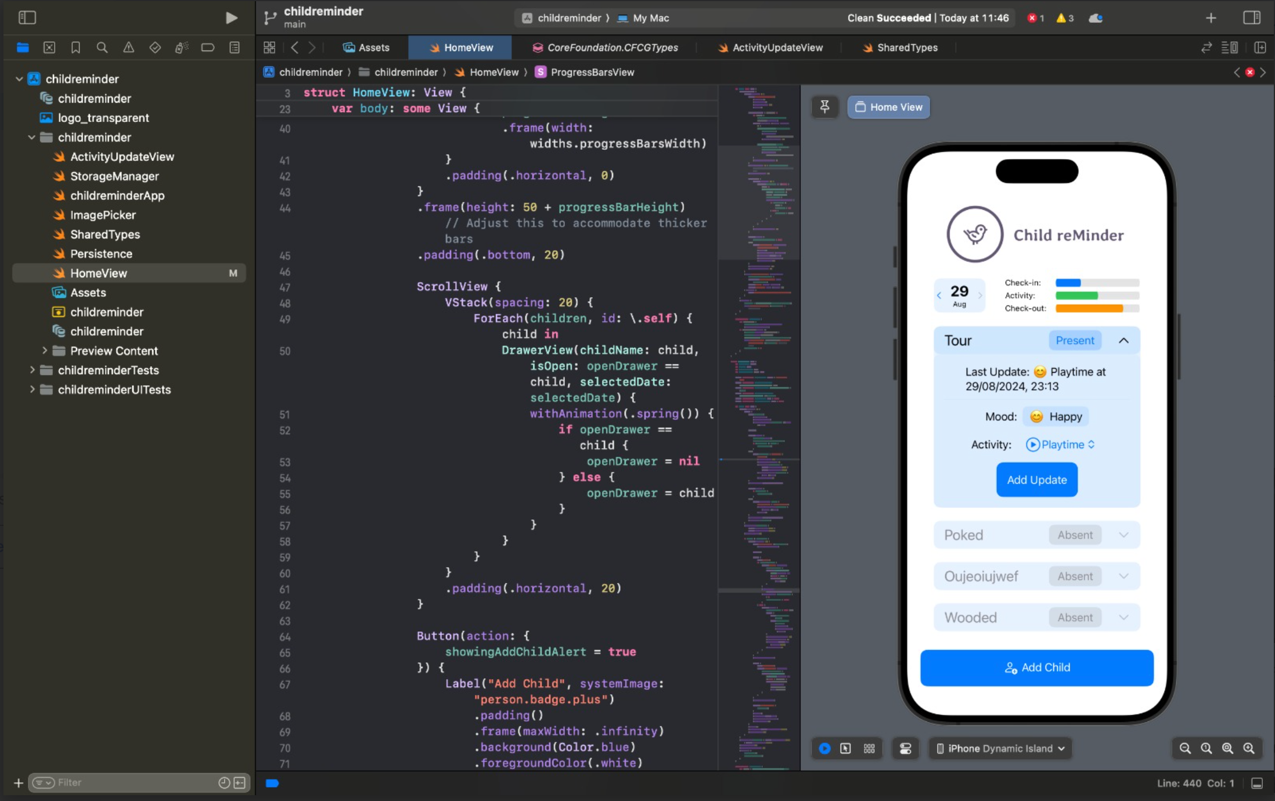This screenshot has width=1275, height=801.
Task: Open the Issue navigator warning icon
Action: coord(128,48)
